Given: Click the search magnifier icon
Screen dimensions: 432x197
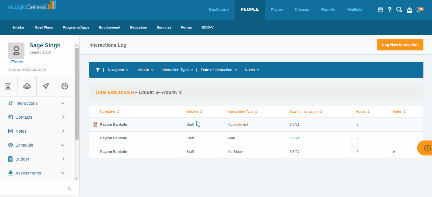Looking at the screenshot, I should pos(399,10).
